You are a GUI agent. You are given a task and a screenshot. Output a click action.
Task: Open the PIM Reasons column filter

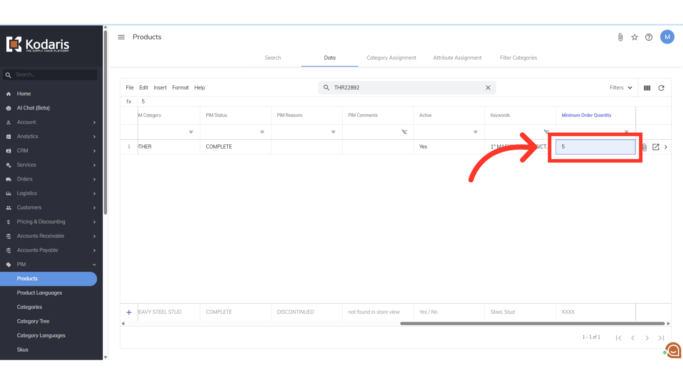point(333,132)
